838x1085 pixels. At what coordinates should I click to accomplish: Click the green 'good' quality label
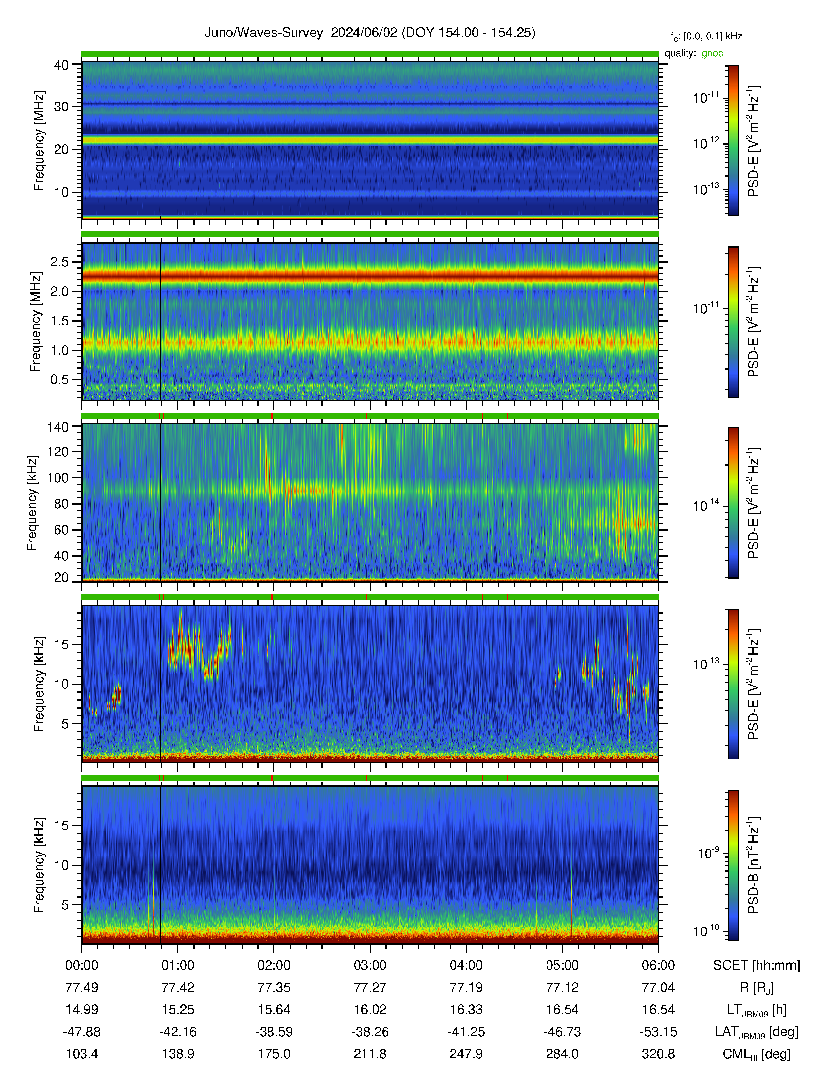tap(712, 53)
